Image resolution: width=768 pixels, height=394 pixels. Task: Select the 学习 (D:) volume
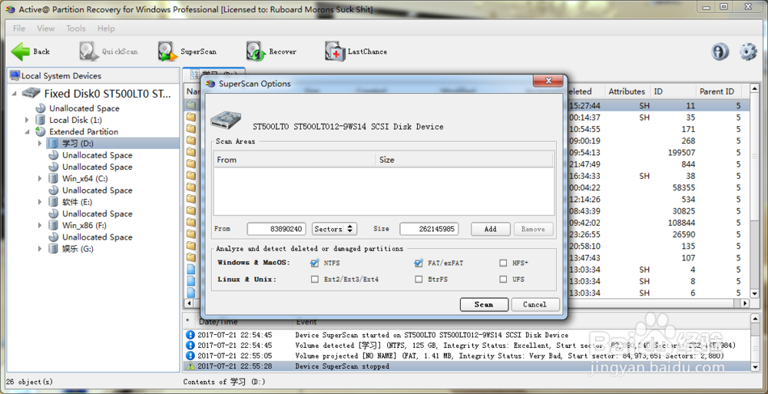pos(78,143)
